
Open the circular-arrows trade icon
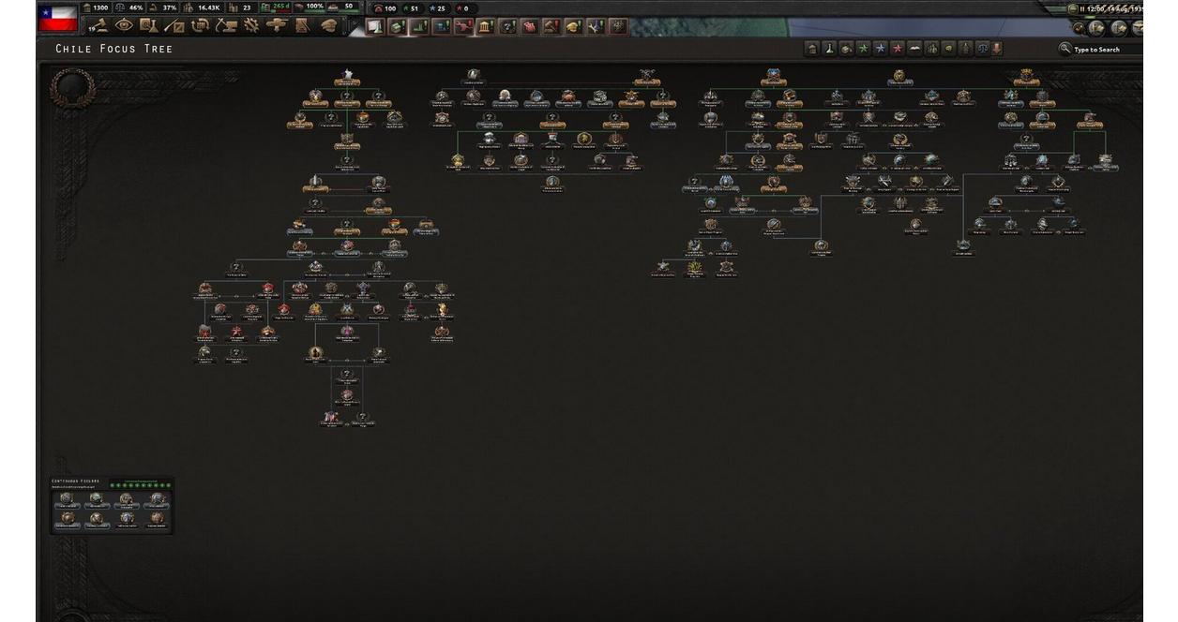[198, 25]
